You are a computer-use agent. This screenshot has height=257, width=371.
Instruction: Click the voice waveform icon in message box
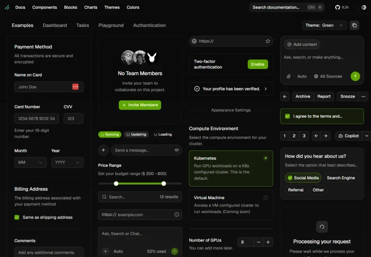coord(177,150)
